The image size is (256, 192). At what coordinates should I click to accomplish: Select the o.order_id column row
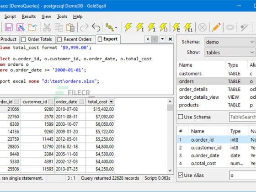tap(217, 139)
